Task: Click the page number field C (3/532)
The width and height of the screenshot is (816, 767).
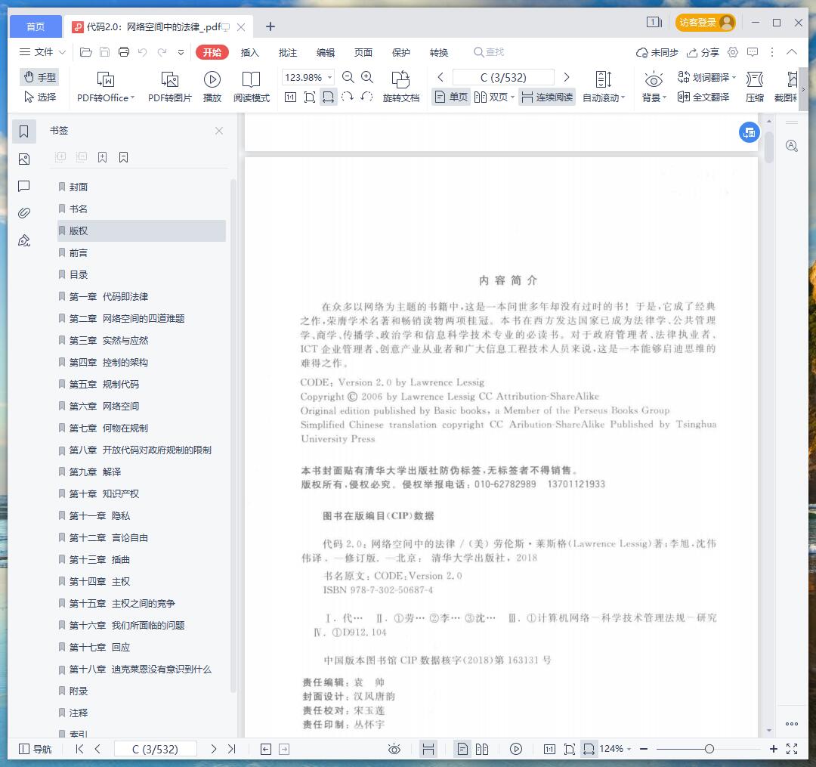Action: [503, 78]
